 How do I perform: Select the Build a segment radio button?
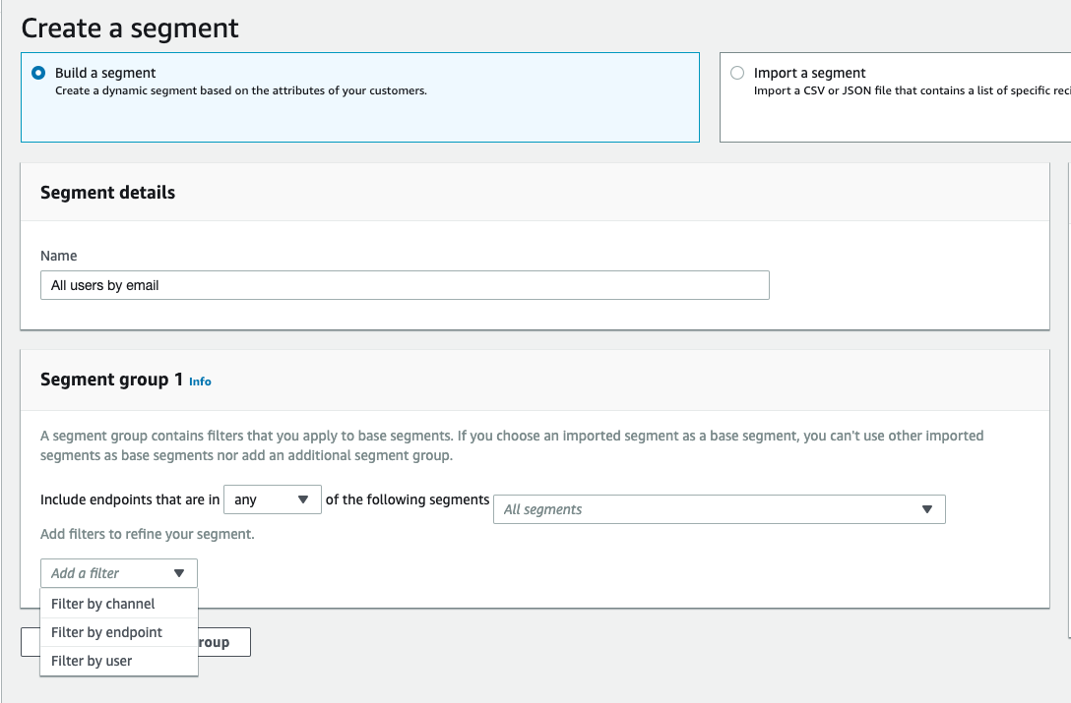point(39,73)
